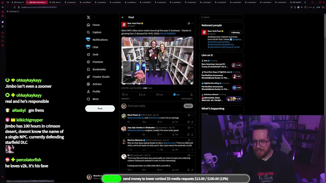Image resolution: width=326 pixels, height=183 pixels.
Task: Switch to x.com/HAL browser tab
Action: [x=146, y=2]
